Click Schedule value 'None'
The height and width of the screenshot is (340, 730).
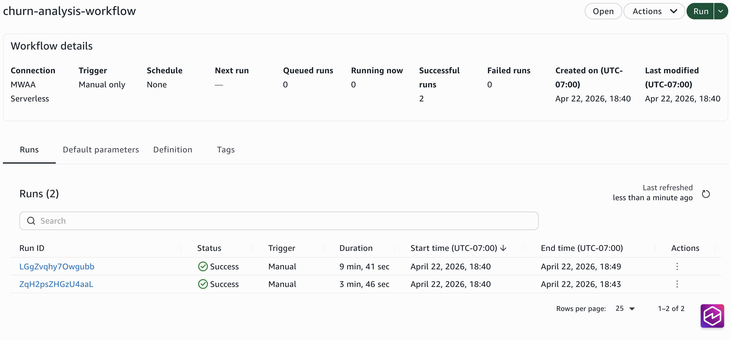pos(157,84)
